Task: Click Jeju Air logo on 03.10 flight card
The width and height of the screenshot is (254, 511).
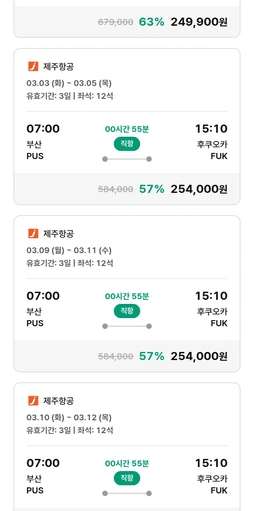Action: (x=33, y=401)
